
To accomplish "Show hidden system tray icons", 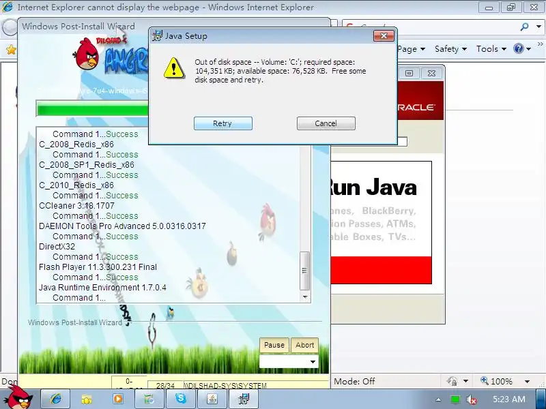I will click(438, 399).
